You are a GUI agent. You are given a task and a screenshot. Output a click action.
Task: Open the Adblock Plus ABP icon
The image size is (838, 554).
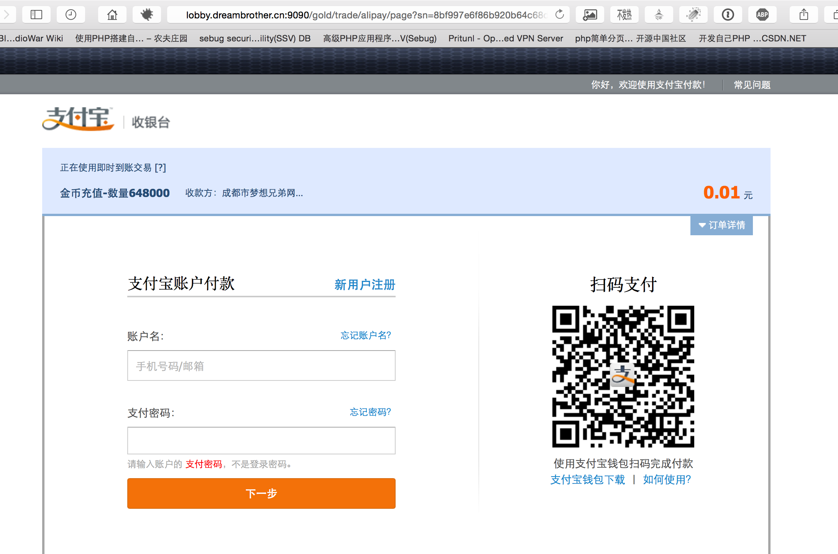click(x=762, y=15)
